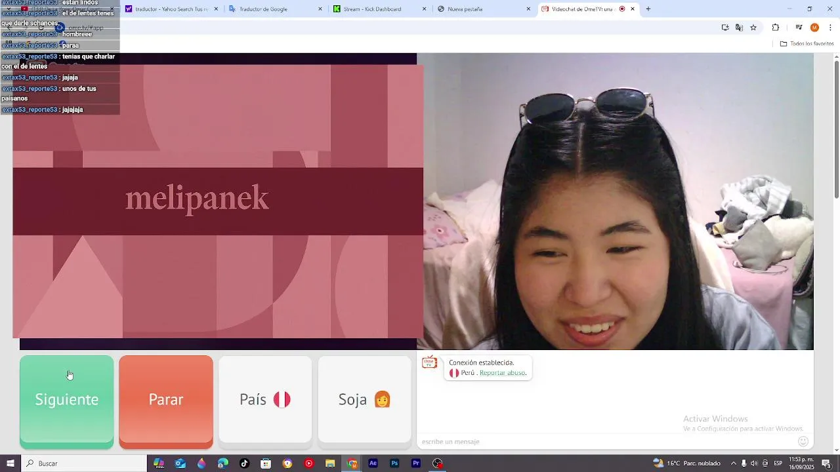Click the Buscar taskbar search box
Viewport: 840px width, 472px height.
(x=84, y=463)
